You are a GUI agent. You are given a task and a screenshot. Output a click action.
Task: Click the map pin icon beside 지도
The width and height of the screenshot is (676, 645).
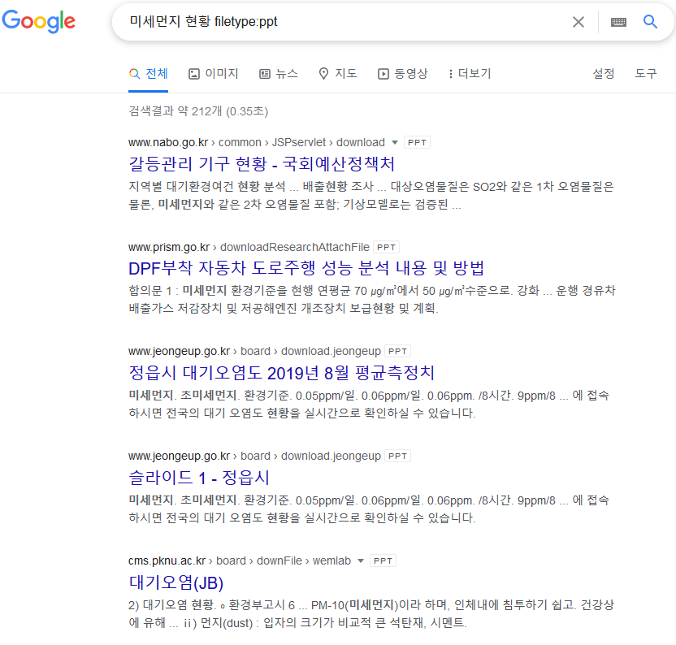click(x=323, y=74)
